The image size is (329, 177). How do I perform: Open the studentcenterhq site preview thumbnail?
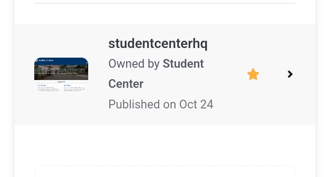61,75
